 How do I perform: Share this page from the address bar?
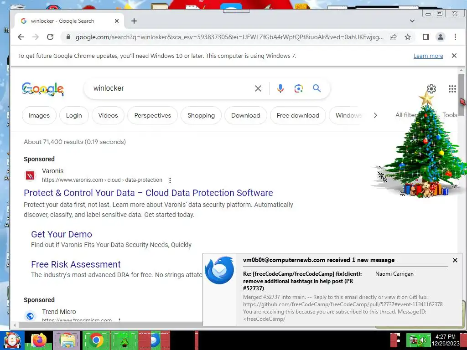tap(393, 37)
